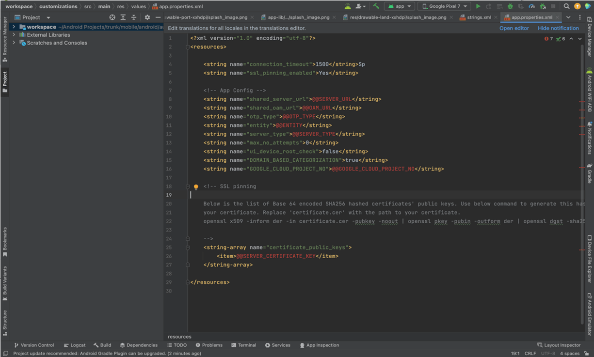
Task: Switch to the strings.xml tab
Action: (479, 17)
